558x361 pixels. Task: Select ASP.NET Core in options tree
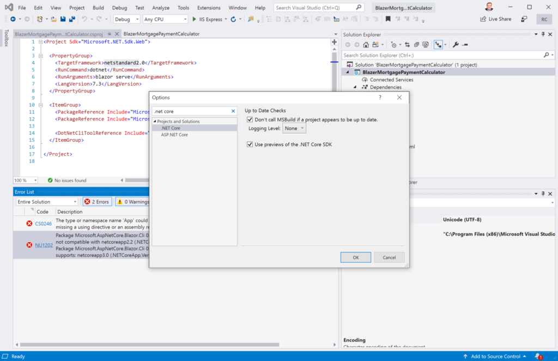coord(174,135)
